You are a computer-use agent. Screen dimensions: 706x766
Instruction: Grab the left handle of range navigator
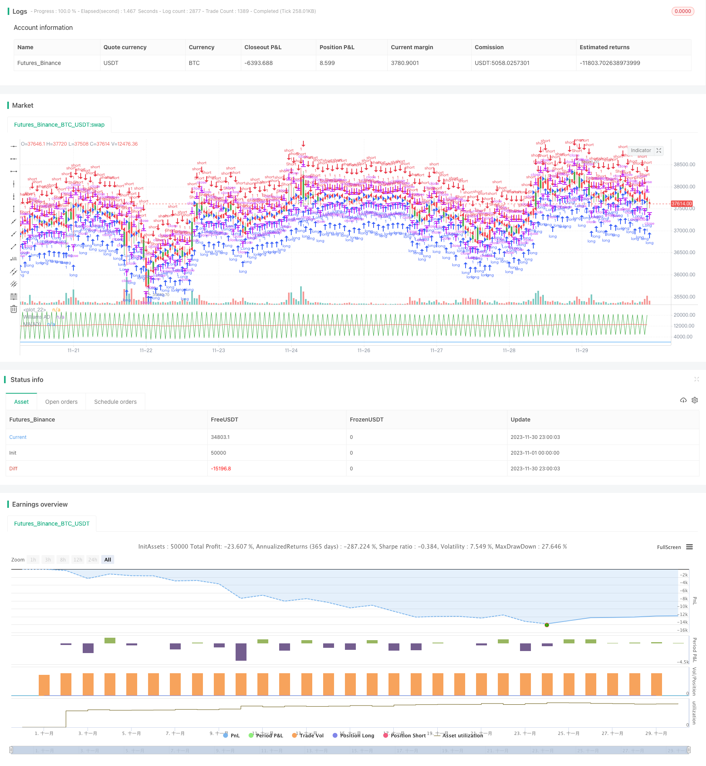tap(11, 750)
